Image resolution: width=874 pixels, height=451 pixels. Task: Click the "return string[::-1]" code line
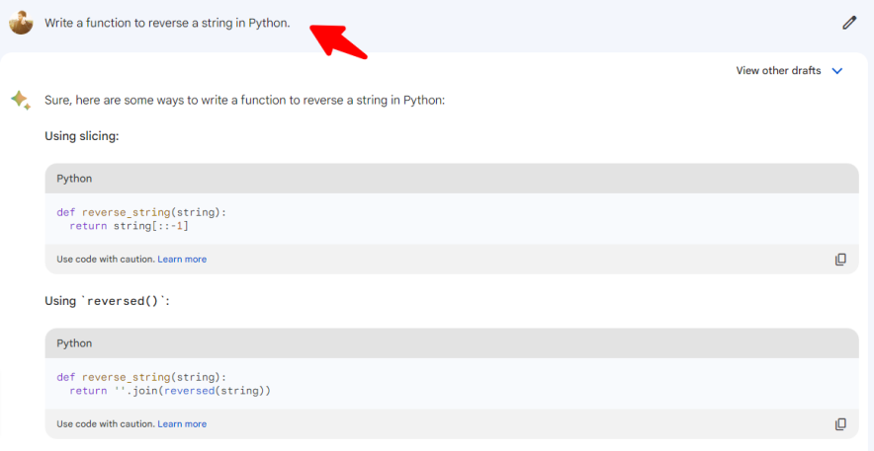[x=129, y=226]
